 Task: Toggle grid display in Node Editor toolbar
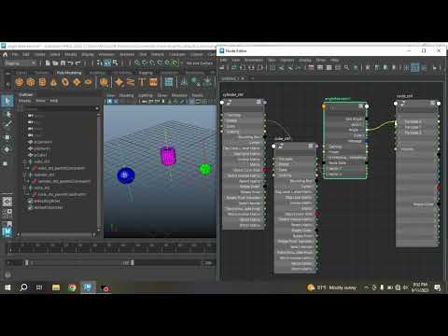click(406, 67)
